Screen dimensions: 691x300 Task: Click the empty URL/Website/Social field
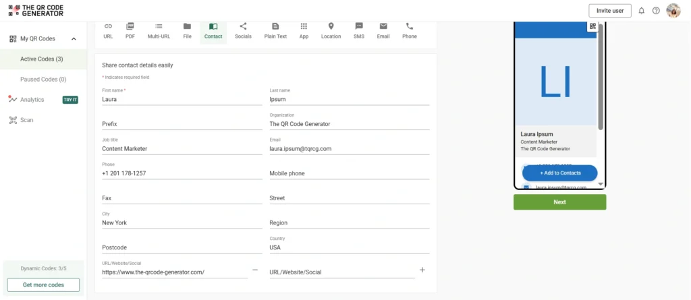(342, 272)
